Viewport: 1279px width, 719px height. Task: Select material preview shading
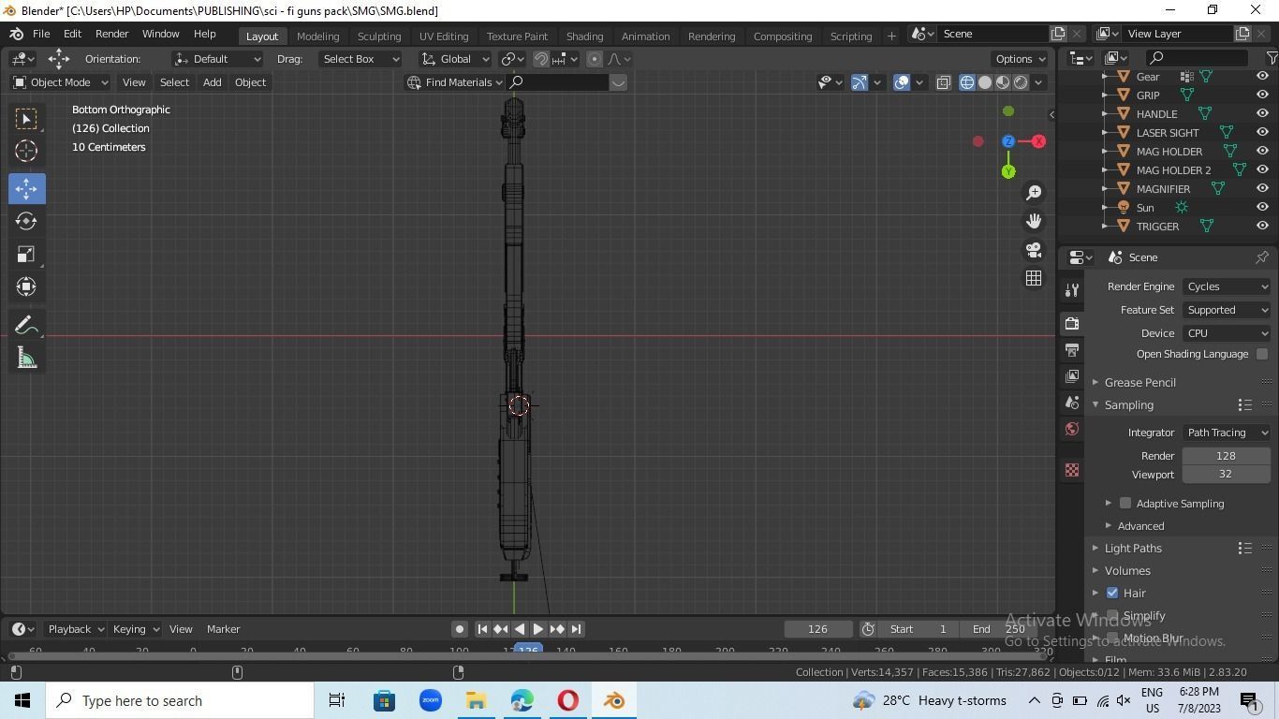(1003, 82)
